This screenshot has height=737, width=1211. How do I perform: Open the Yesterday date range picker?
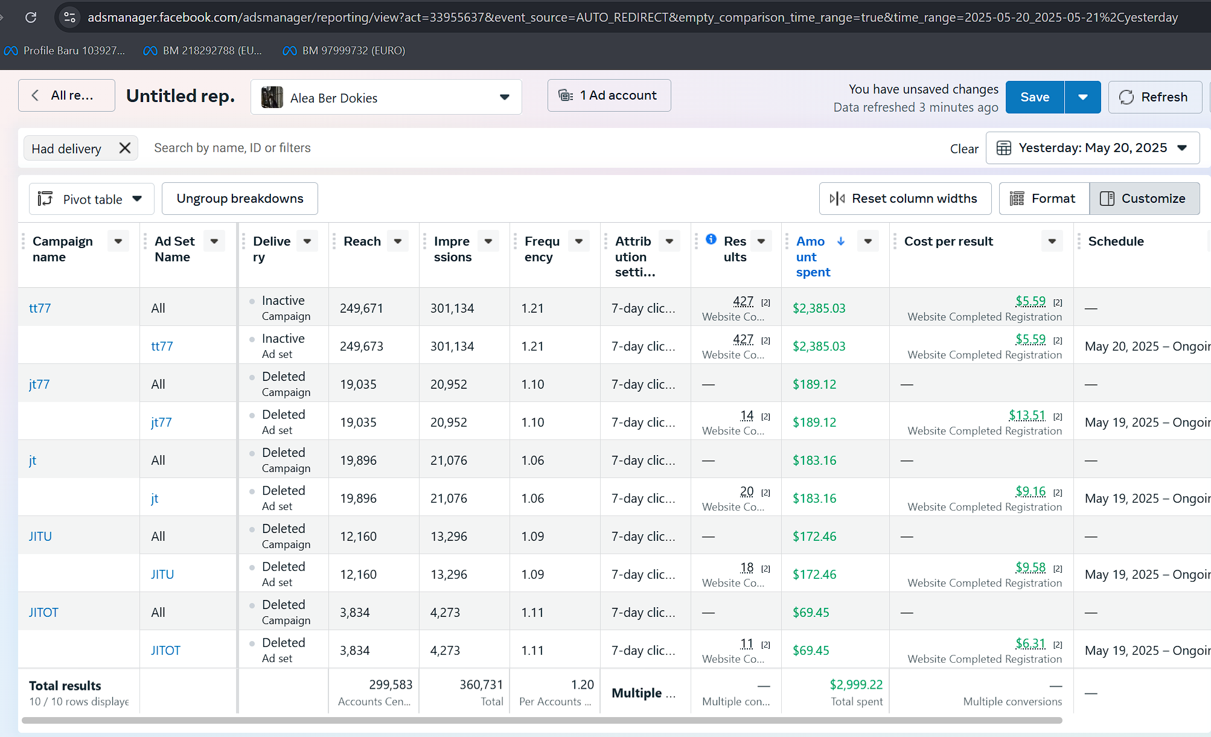pos(1092,148)
